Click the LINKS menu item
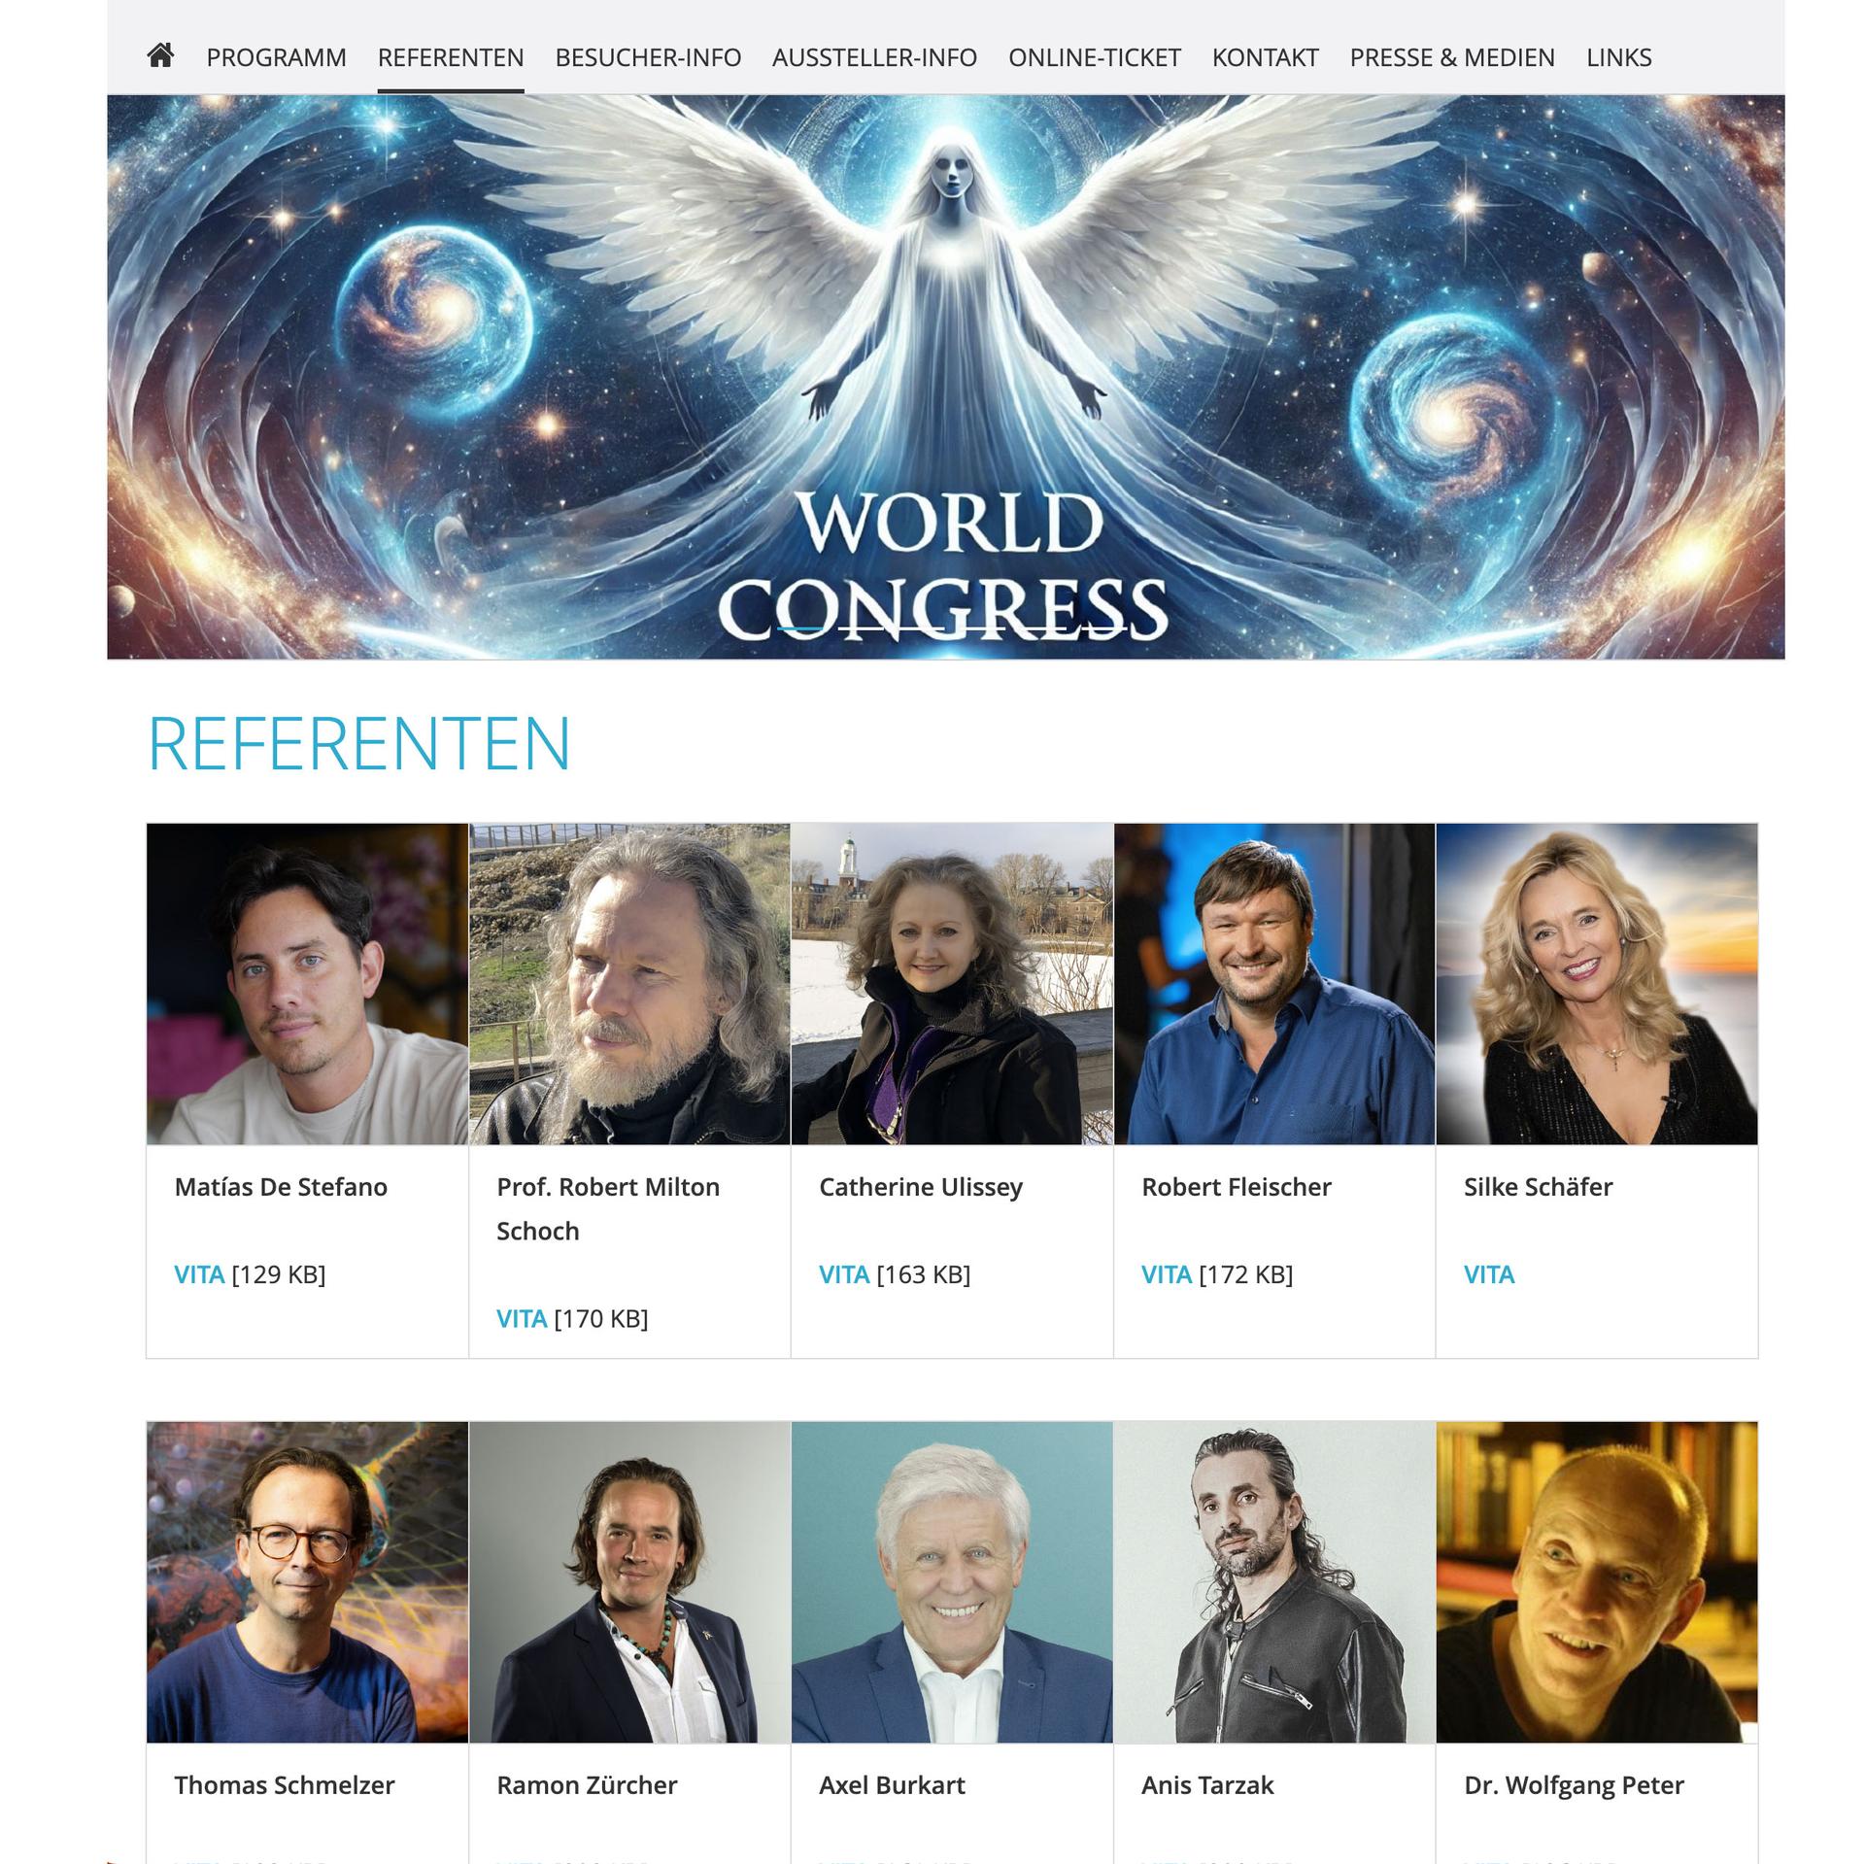 1618,57
